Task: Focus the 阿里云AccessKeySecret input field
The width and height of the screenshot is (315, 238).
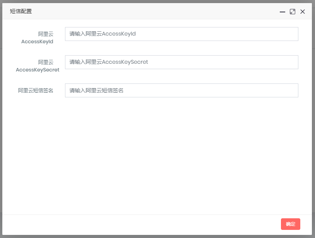Action: [181, 62]
